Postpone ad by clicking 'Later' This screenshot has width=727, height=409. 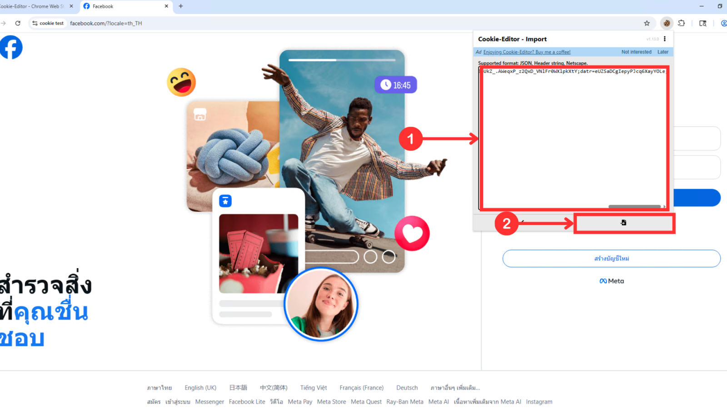tap(662, 52)
